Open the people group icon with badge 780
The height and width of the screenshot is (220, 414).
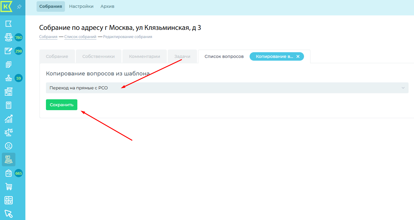(x=8, y=37)
